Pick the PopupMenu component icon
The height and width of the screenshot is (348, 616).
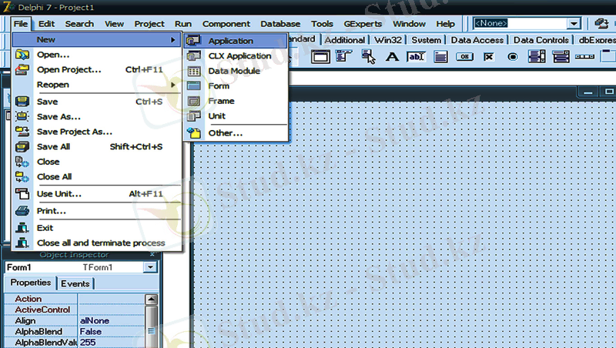tap(368, 56)
